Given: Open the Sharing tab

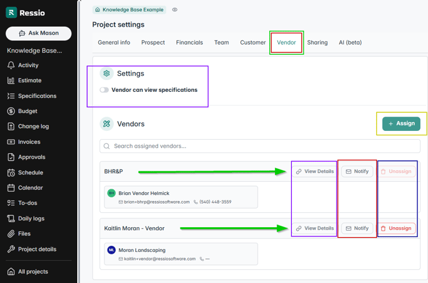Looking at the screenshot, I should click(317, 43).
